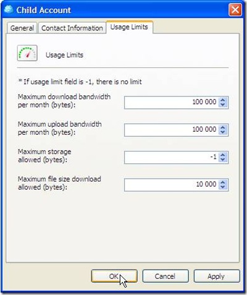Increase maximum upload bandwidth with up arrow
Screen dimensions: 247x295
[x=222, y=127]
